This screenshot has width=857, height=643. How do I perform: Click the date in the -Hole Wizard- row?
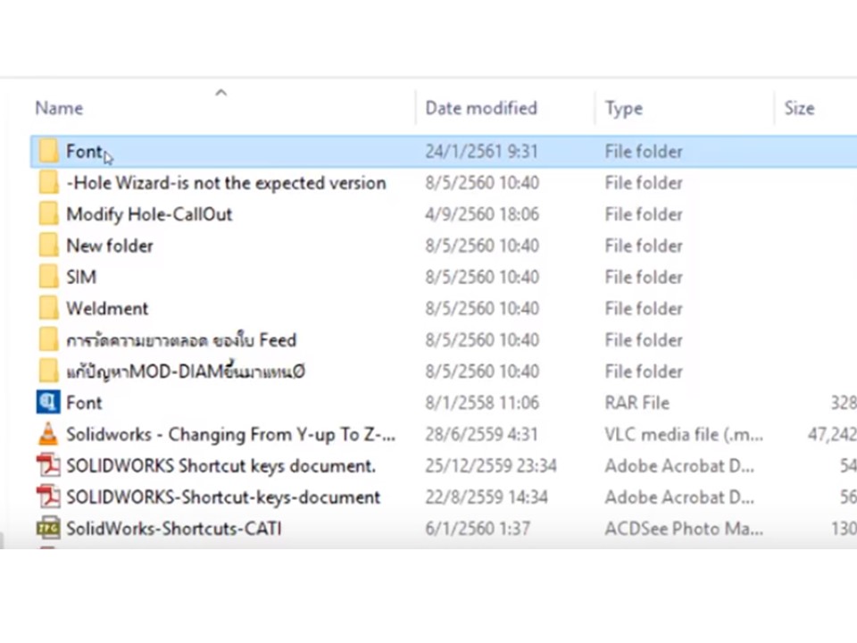coord(482,182)
